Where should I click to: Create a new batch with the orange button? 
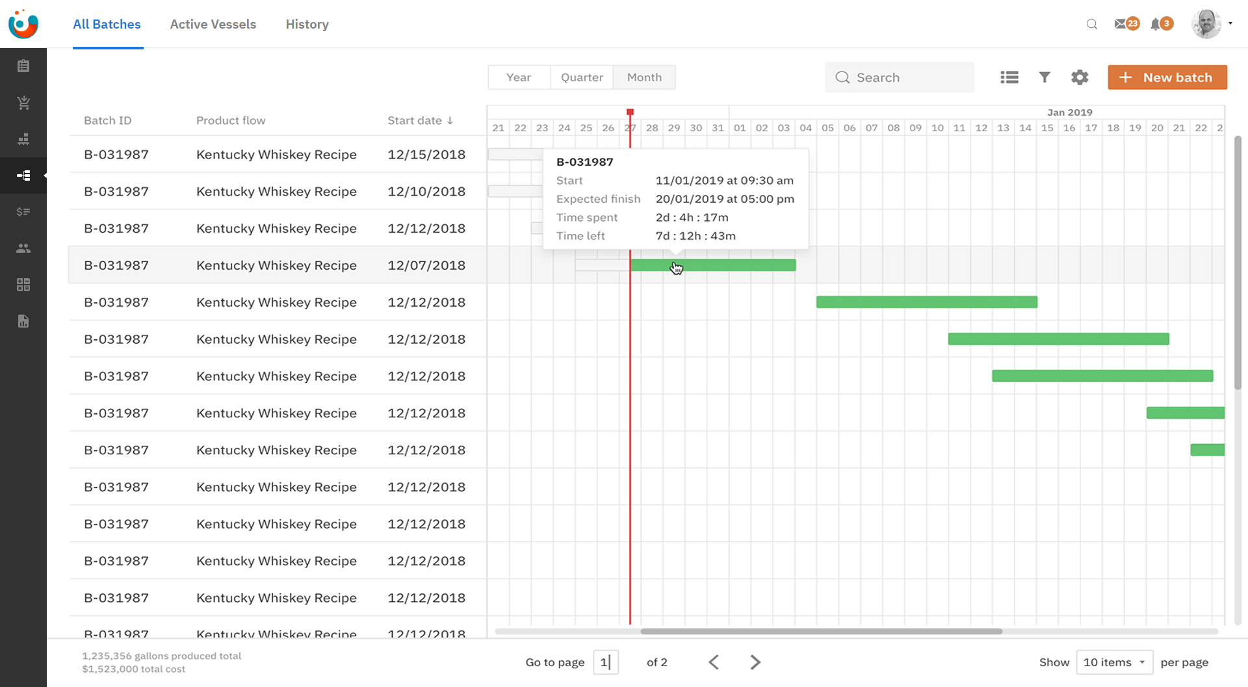(x=1167, y=77)
